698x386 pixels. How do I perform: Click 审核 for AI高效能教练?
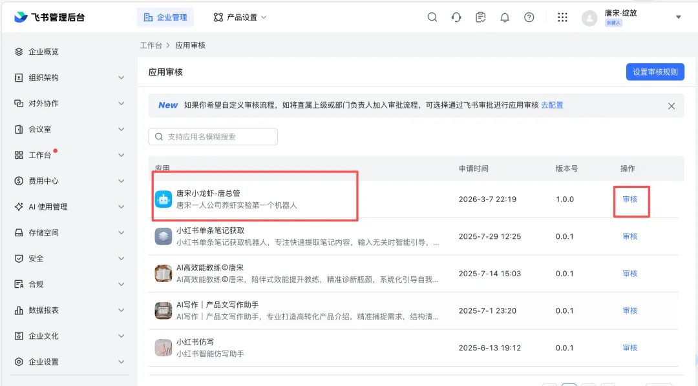pos(630,274)
